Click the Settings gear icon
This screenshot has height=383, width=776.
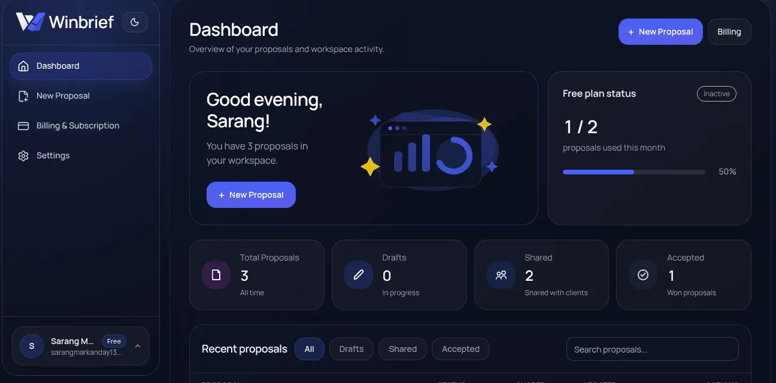pos(23,155)
